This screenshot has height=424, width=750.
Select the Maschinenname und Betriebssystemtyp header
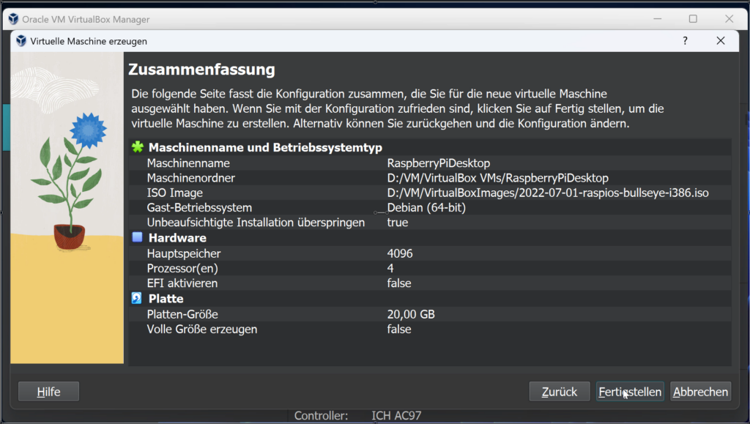(265, 147)
